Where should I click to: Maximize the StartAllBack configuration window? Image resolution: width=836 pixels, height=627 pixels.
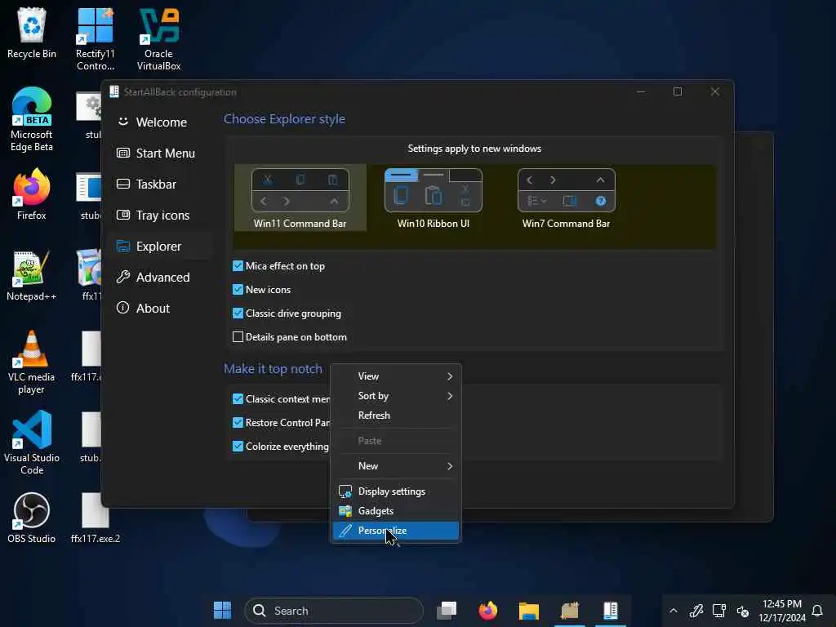[x=677, y=91]
